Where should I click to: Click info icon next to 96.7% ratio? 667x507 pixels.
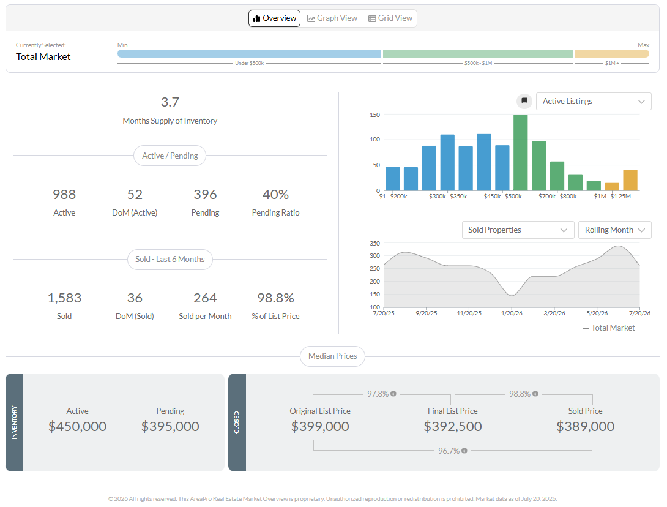464,451
